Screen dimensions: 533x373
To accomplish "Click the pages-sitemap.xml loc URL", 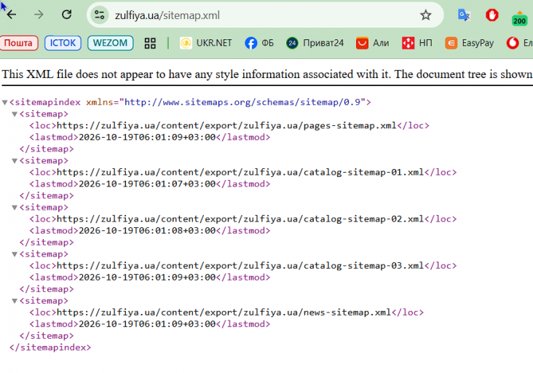I will pos(226,126).
